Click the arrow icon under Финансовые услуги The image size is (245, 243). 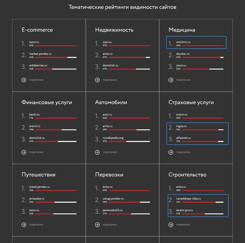[x=24, y=152]
